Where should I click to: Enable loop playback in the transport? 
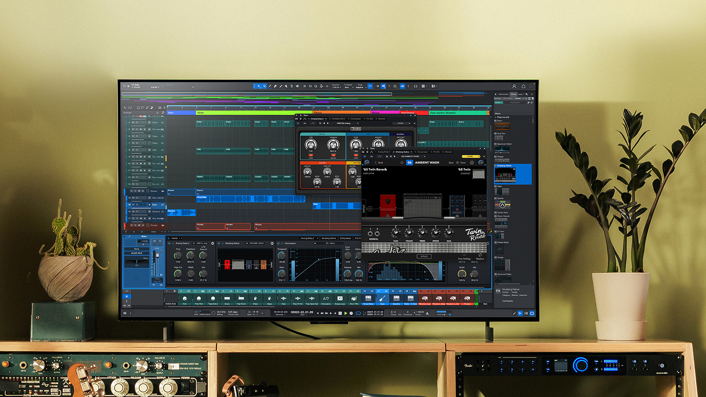tap(358, 313)
